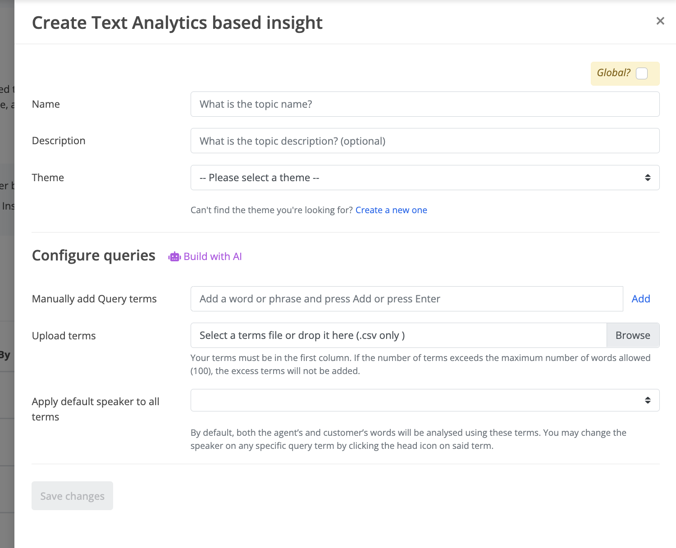Click the "Name" field label
Screen dimensions: 676x548
(46, 104)
